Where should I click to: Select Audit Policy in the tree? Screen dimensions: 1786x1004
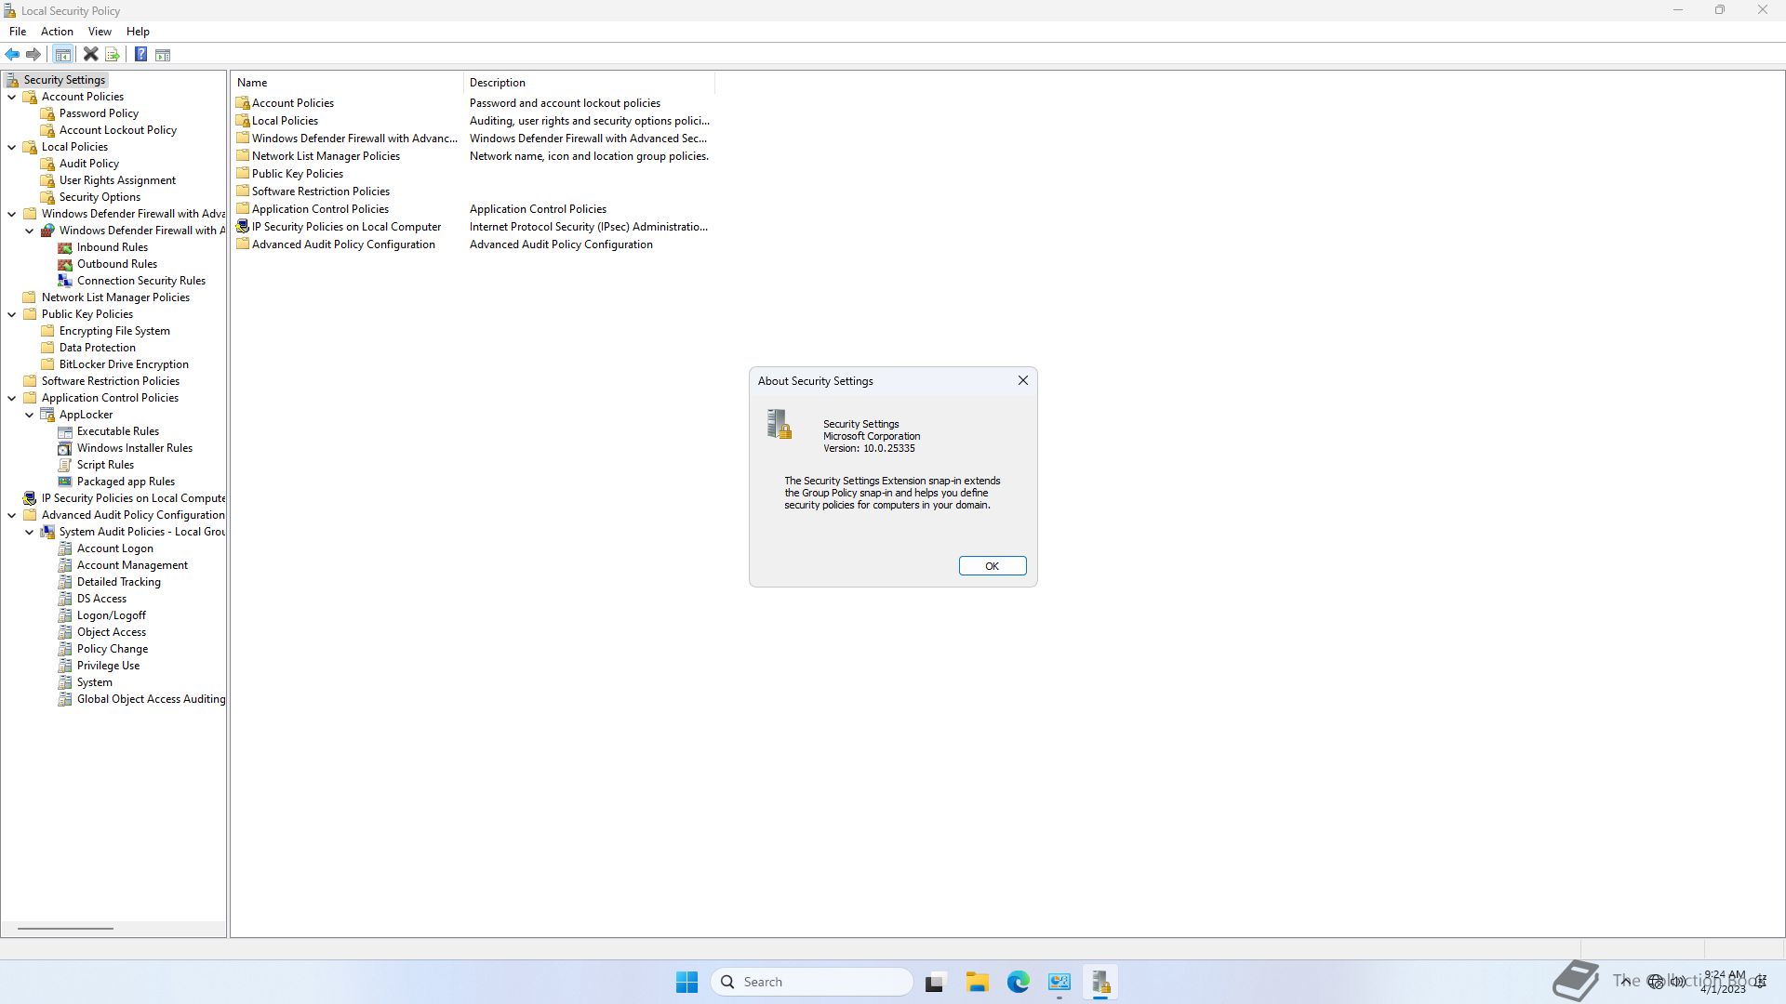click(x=89, y=164)
